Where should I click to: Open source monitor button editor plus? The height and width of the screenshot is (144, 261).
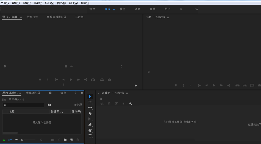tap(136, 86)
